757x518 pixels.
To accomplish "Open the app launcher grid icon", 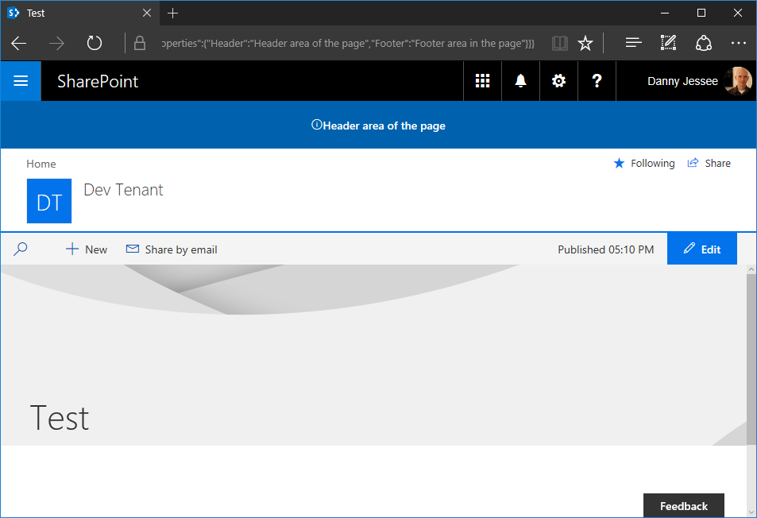I will pos(482,81).
